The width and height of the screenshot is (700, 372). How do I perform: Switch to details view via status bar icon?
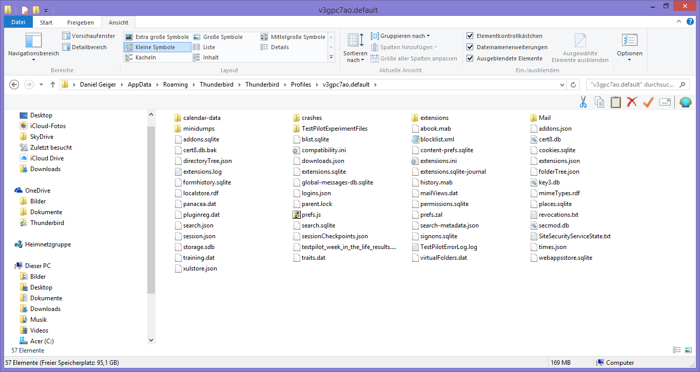[x=676, y=350]
